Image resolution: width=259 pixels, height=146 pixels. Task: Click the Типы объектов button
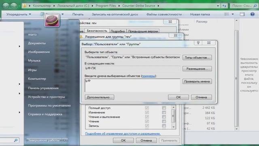[x=197, y=58]
